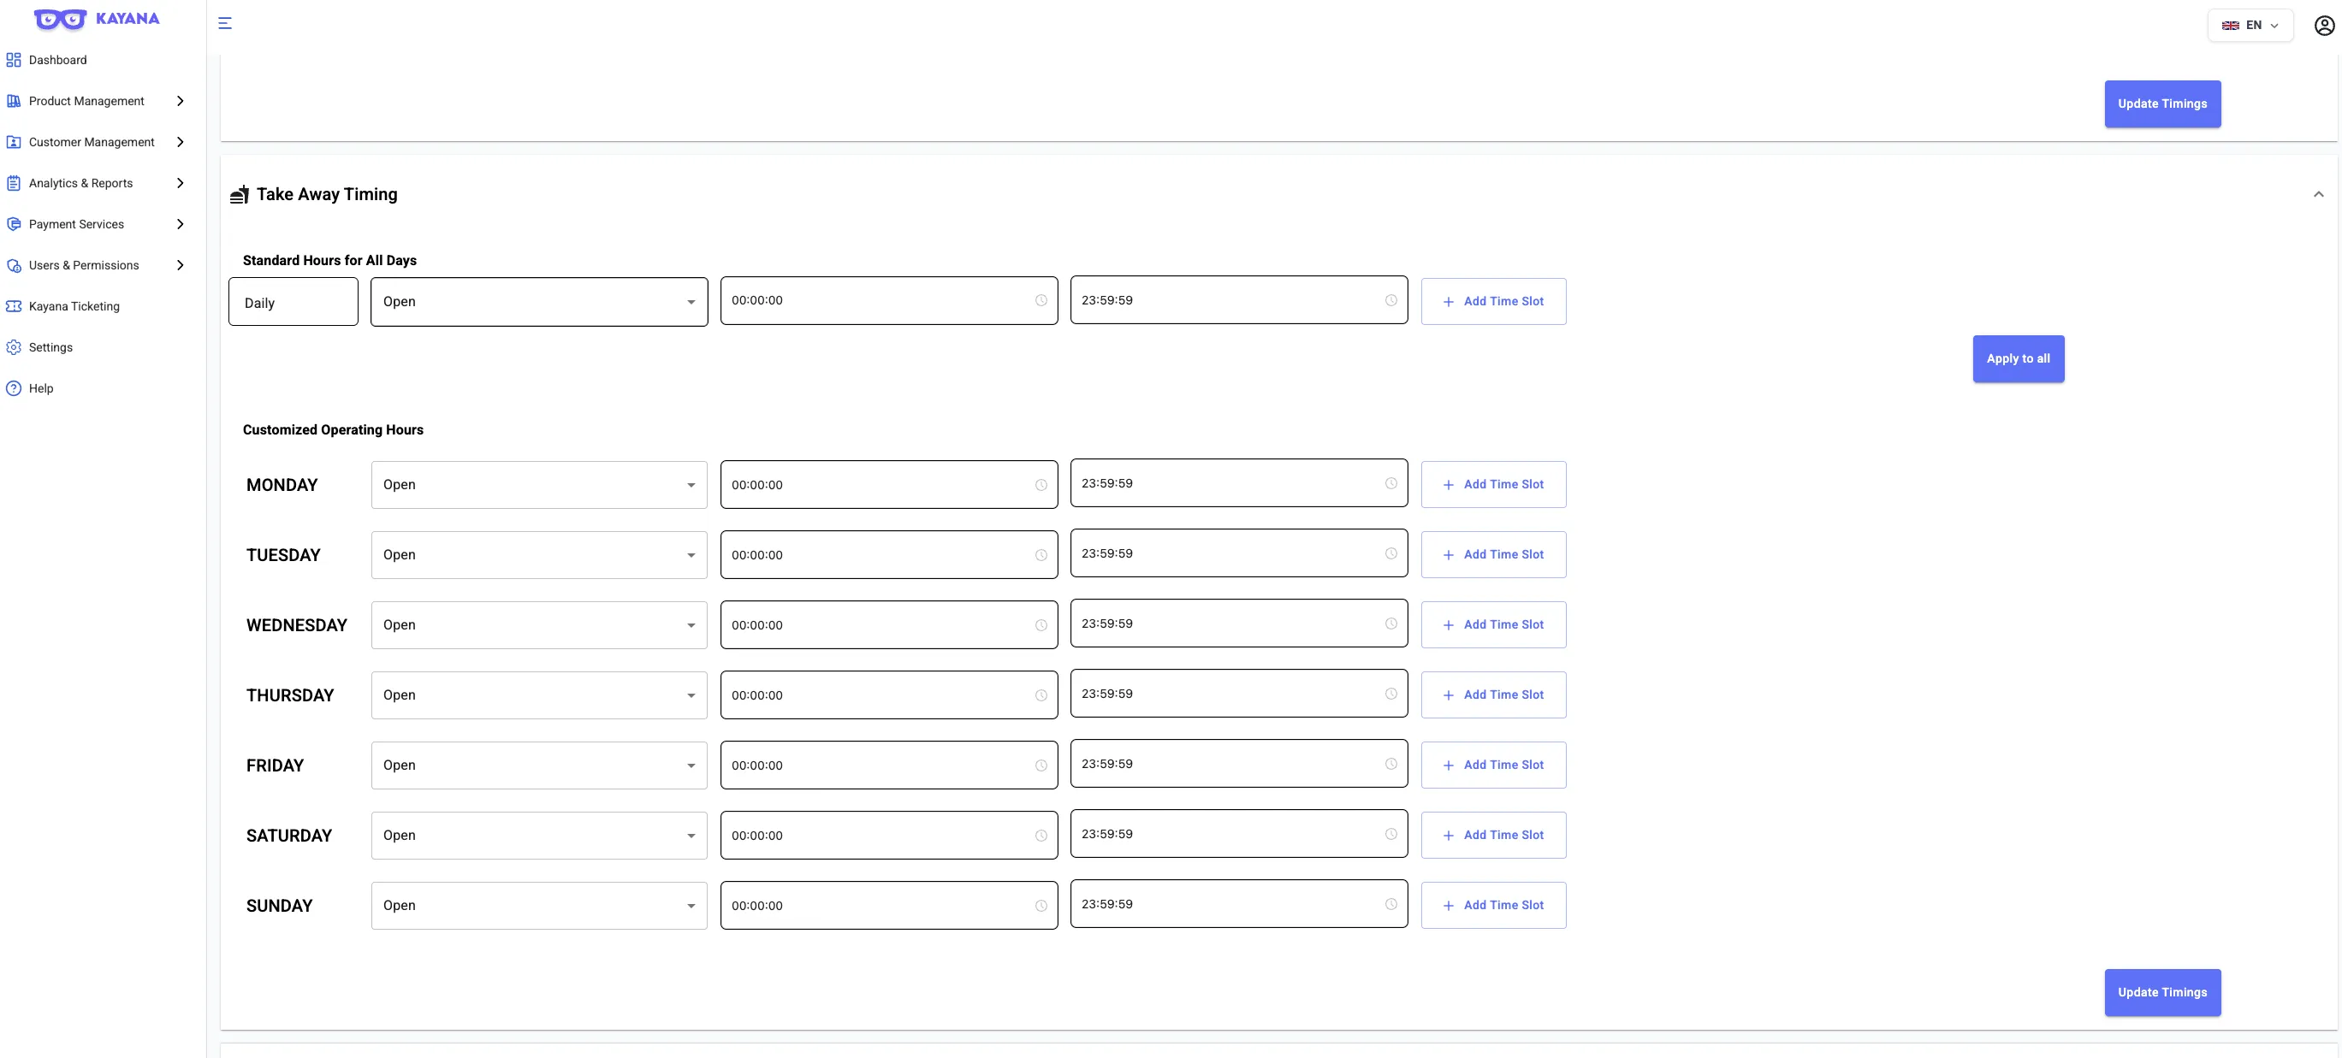Open the EN language selector
2342x1058 pixels.
click(x=2250, y=26)
